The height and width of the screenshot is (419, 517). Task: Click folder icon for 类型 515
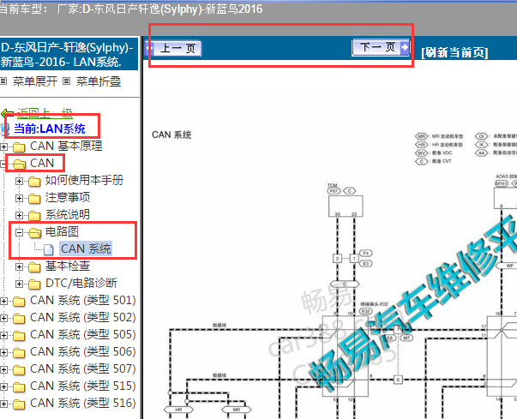(x=19, y=386)
